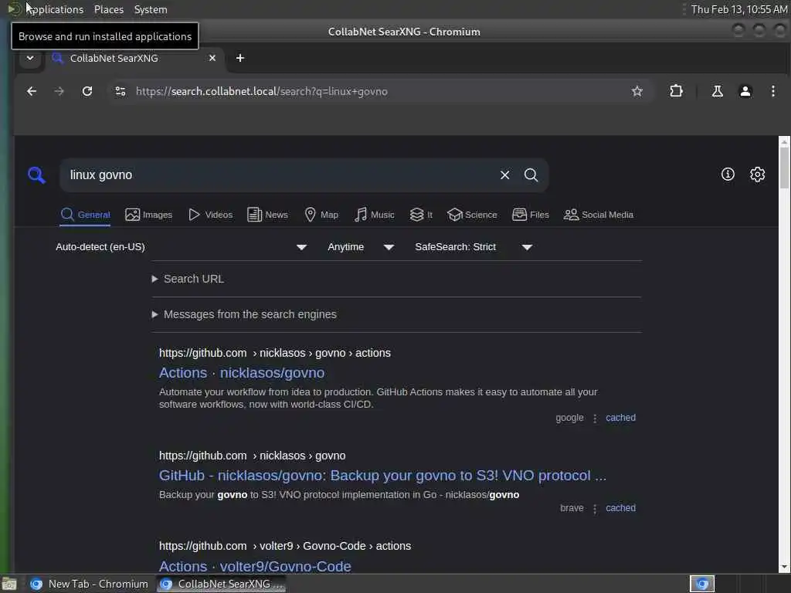Click the github.com nicklasos govno actions URL
The image size is (791, 593).
275,353
